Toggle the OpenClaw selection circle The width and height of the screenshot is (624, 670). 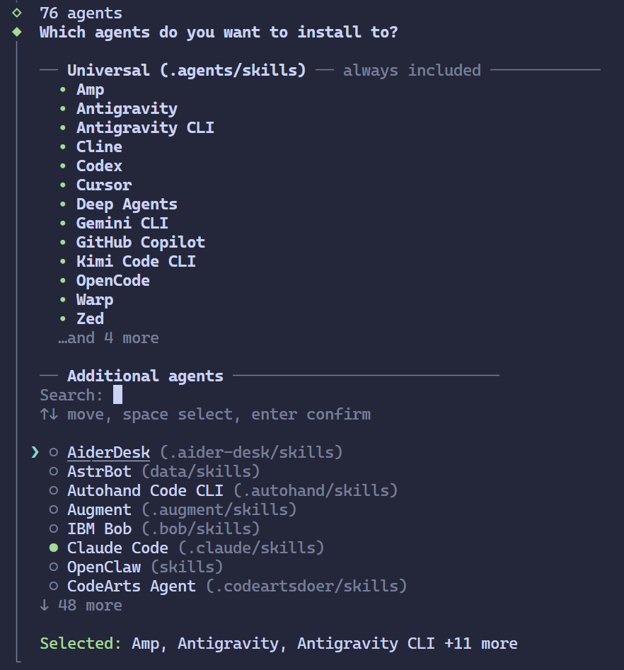point(54,567)
